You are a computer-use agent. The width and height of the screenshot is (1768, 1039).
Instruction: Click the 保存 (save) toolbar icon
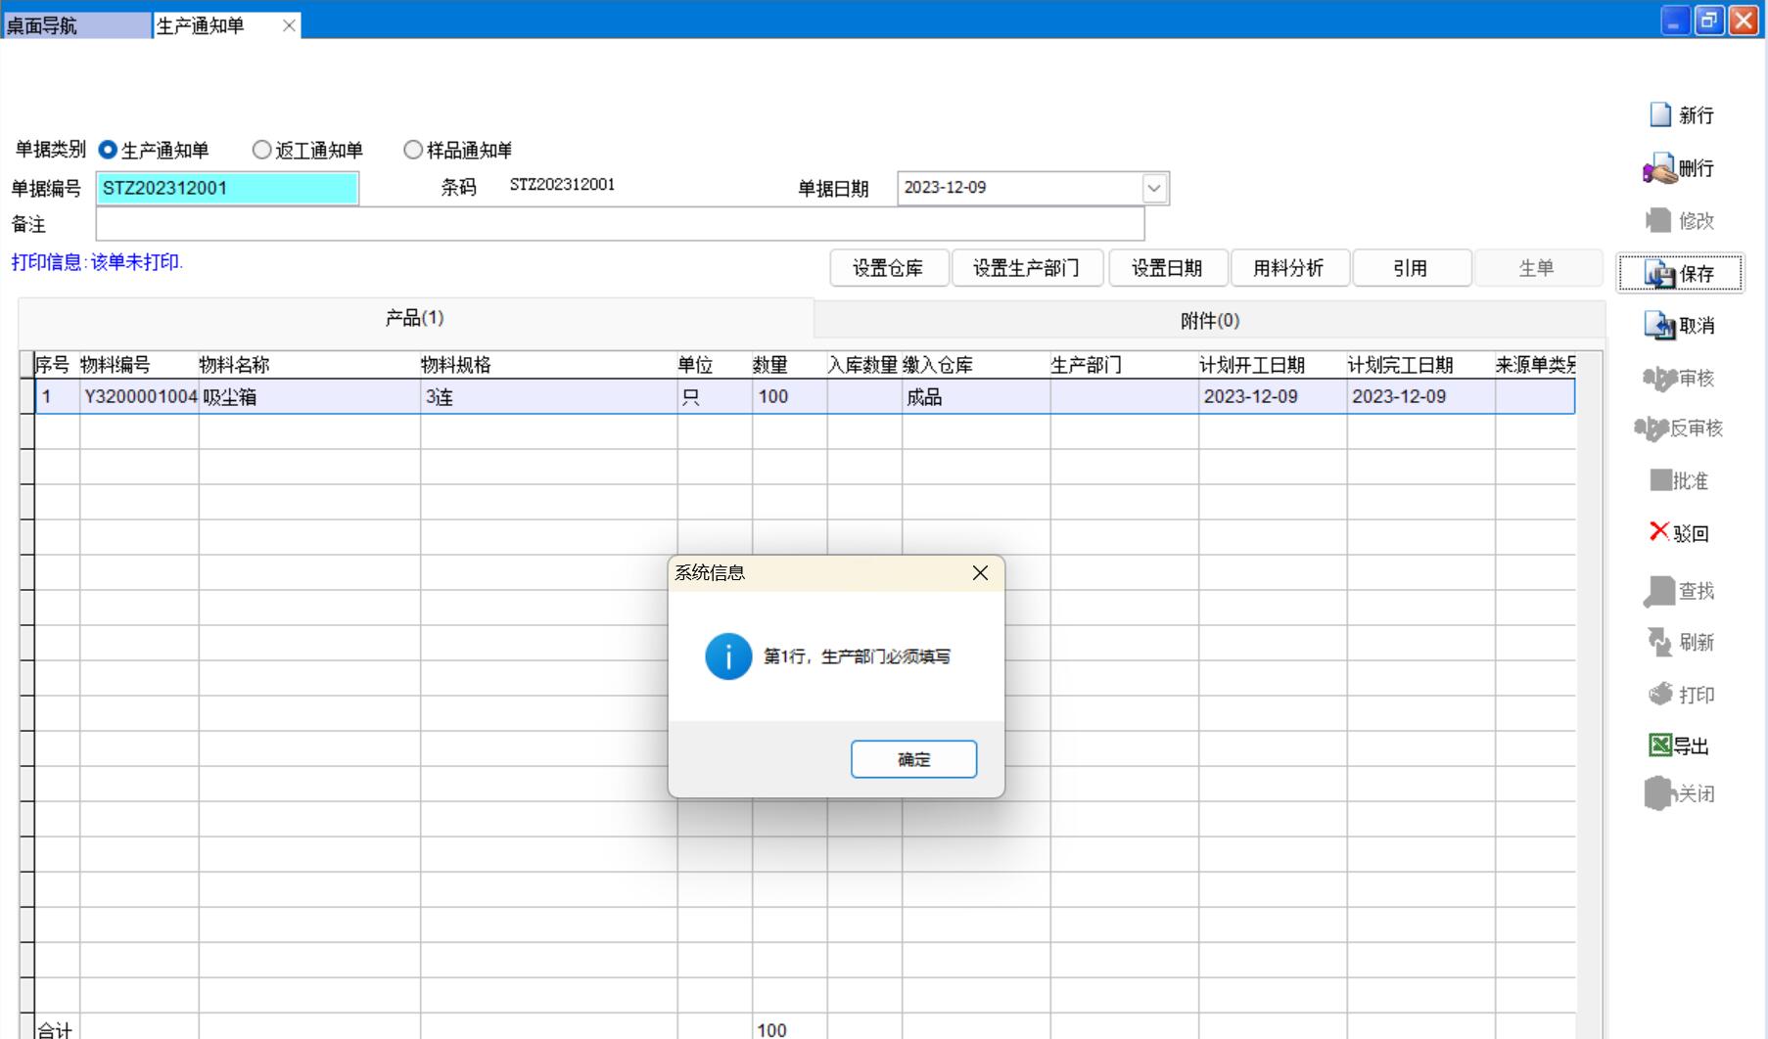pos(1659,274)
